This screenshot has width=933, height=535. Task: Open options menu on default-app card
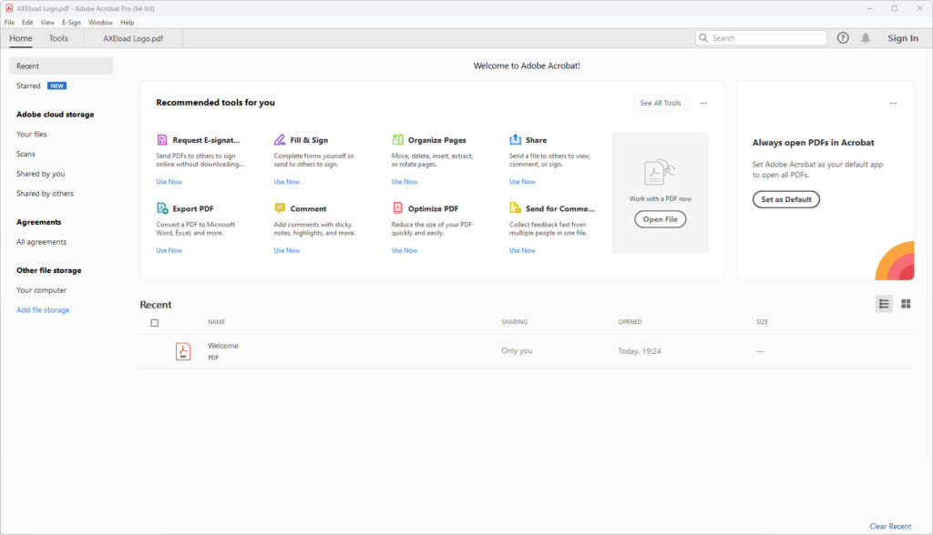coord(893,103)
